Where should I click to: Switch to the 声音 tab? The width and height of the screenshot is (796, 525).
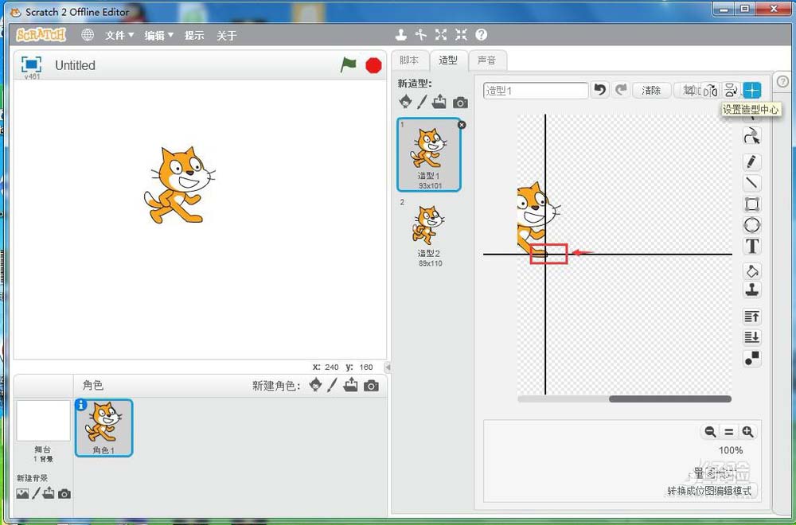click(486, 60)
